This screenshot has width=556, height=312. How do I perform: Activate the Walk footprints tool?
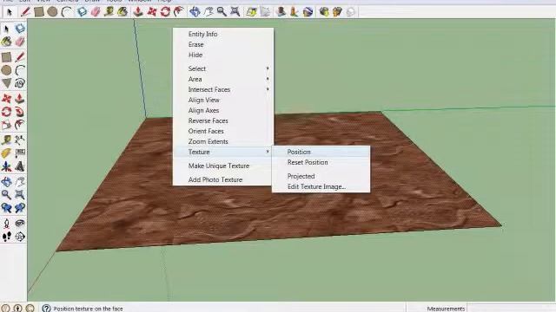[x=6, y=237]
